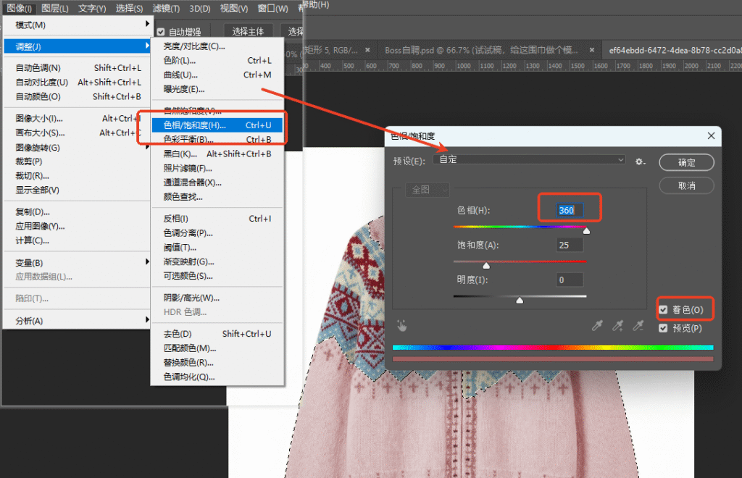Close the 矩形 5 document tab
742x478 pixels.
point(368,50)
